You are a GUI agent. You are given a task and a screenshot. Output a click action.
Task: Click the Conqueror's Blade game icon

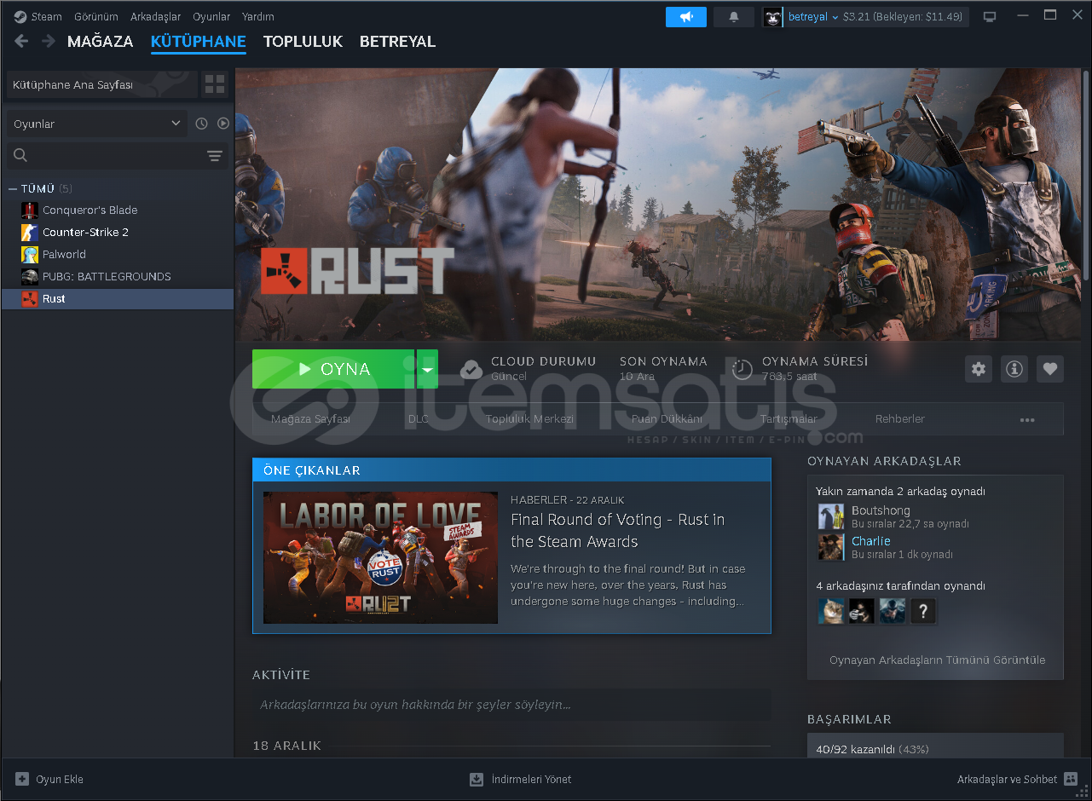click(30, 210)
